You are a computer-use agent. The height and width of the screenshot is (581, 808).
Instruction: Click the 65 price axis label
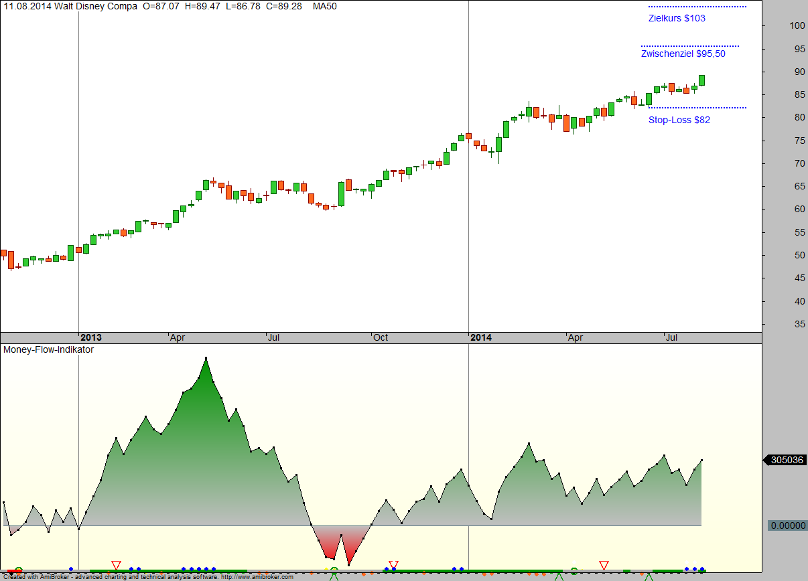[800, 186]
